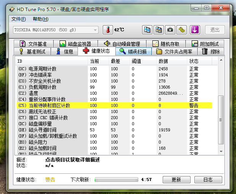Click the data value 19159
The image size is (236, 194).
pyautogui.click(x=164, y=130)
